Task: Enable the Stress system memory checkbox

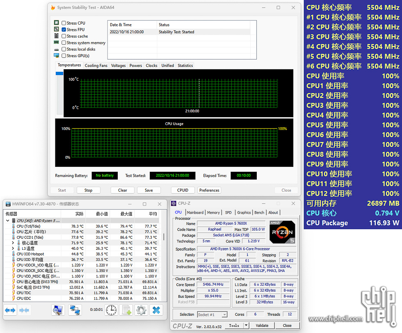Action: [64, 43]
